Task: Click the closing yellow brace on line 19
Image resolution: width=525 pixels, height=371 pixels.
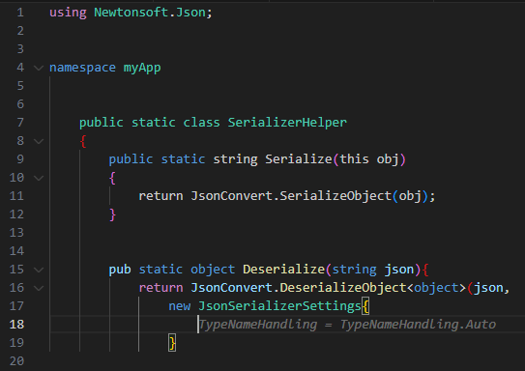Action: tap(172, 343)
